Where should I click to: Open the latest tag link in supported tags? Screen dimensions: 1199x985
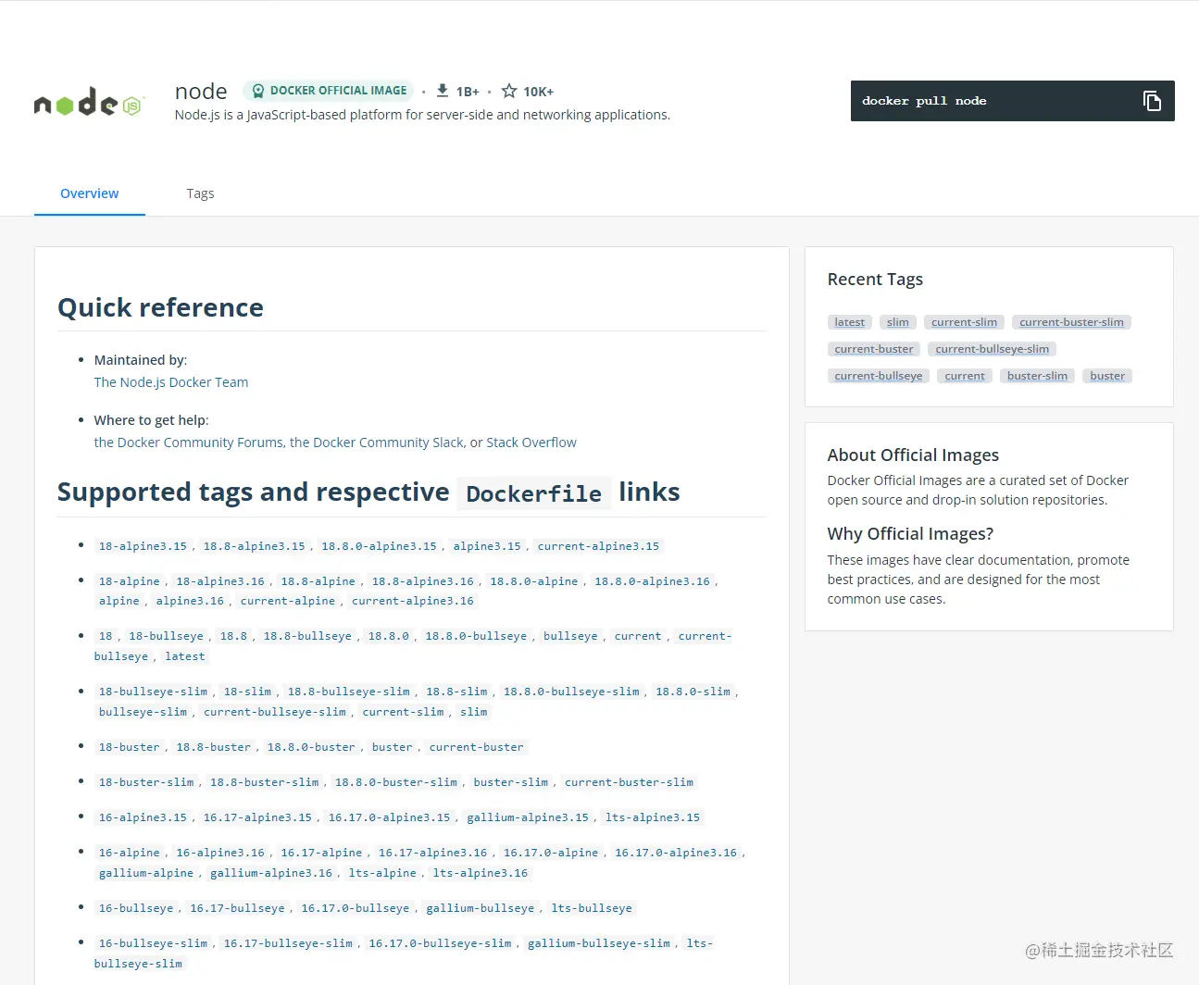(x=185, y=656)
